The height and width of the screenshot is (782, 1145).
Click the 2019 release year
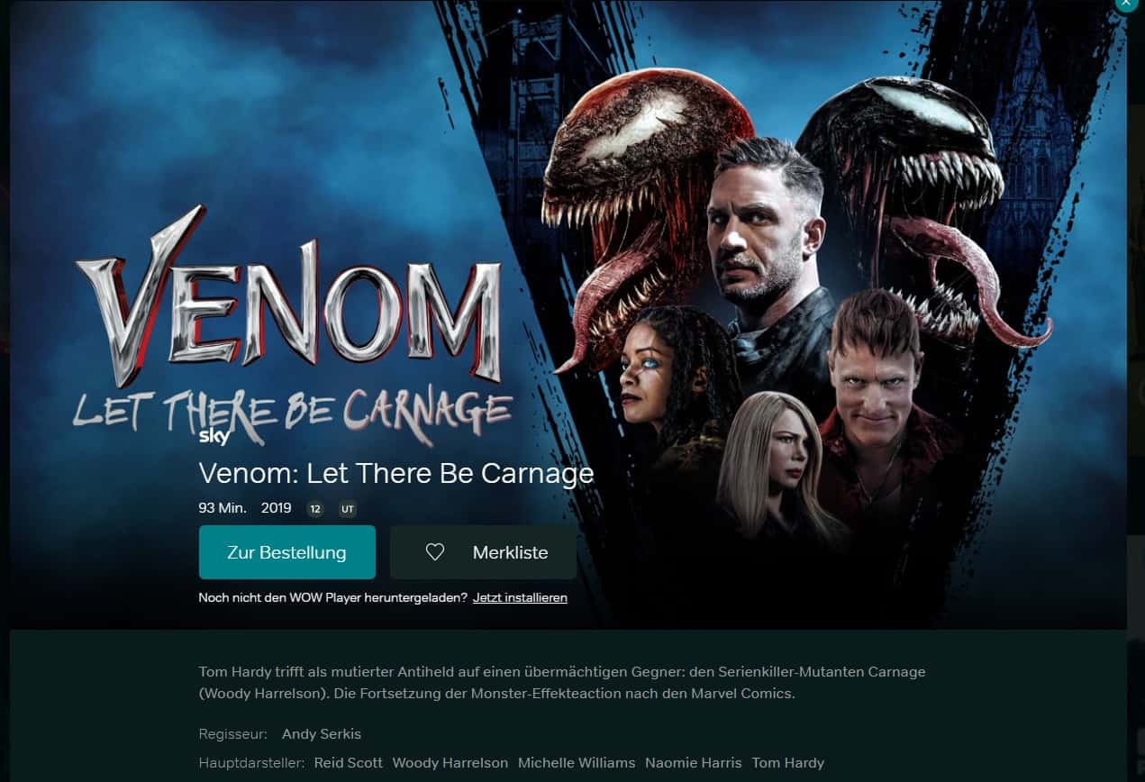(277, 508)
